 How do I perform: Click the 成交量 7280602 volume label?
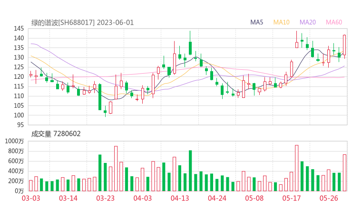pyautogui.click(x=56, y=134)
